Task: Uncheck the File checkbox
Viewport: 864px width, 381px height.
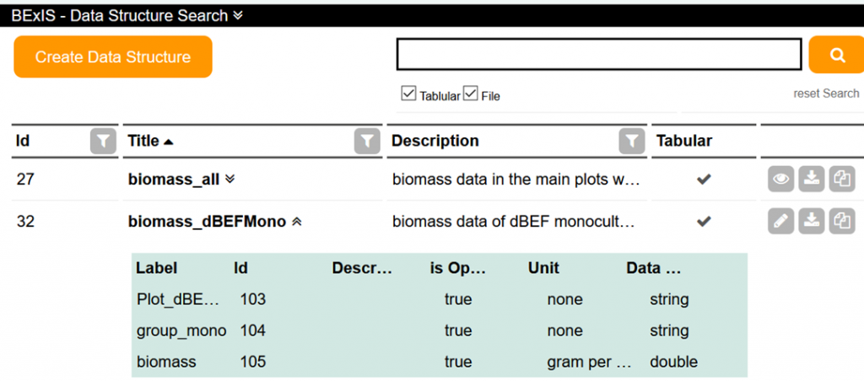Action: pyautogui.click(x=470, y=94)
